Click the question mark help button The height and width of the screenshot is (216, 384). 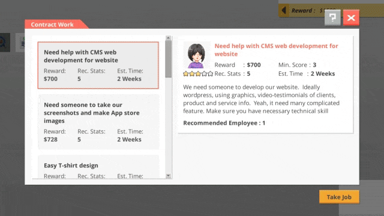coord(332,17)
